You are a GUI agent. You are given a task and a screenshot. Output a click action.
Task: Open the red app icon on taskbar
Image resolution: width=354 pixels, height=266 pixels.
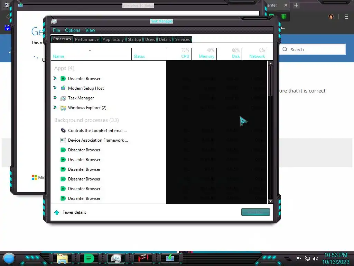(143, 258)
